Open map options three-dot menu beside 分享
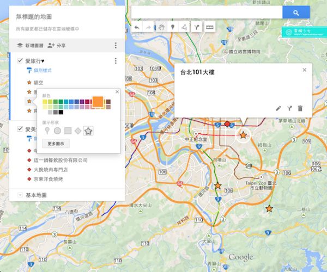The width and height of the screenshot is (327, 272). (x=116, y=45)
